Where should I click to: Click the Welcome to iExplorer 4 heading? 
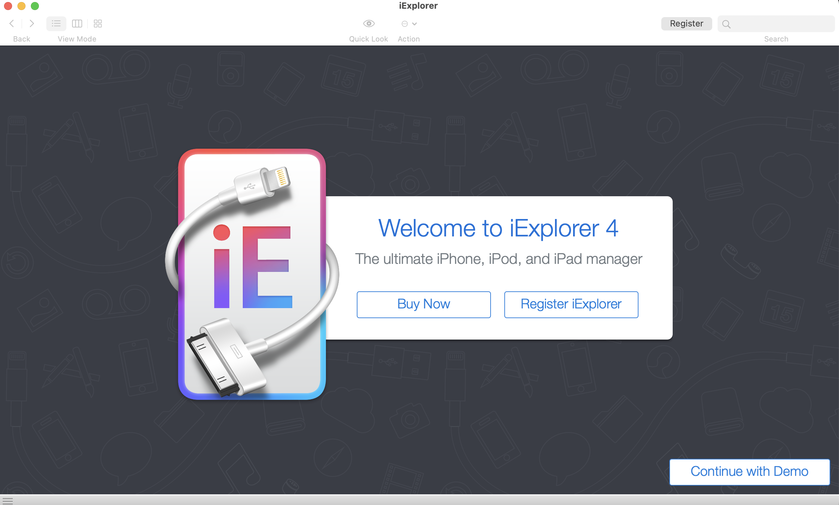[498, 228]
